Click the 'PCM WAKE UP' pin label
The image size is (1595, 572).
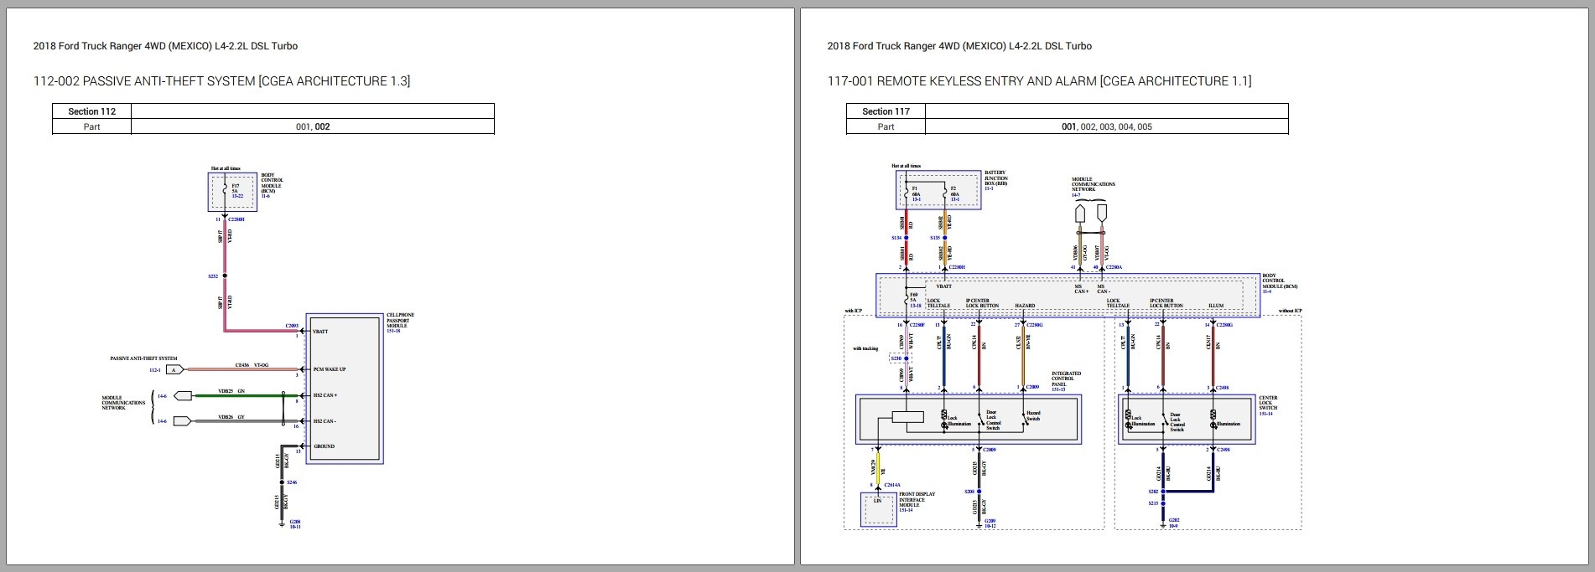(330, 369)
